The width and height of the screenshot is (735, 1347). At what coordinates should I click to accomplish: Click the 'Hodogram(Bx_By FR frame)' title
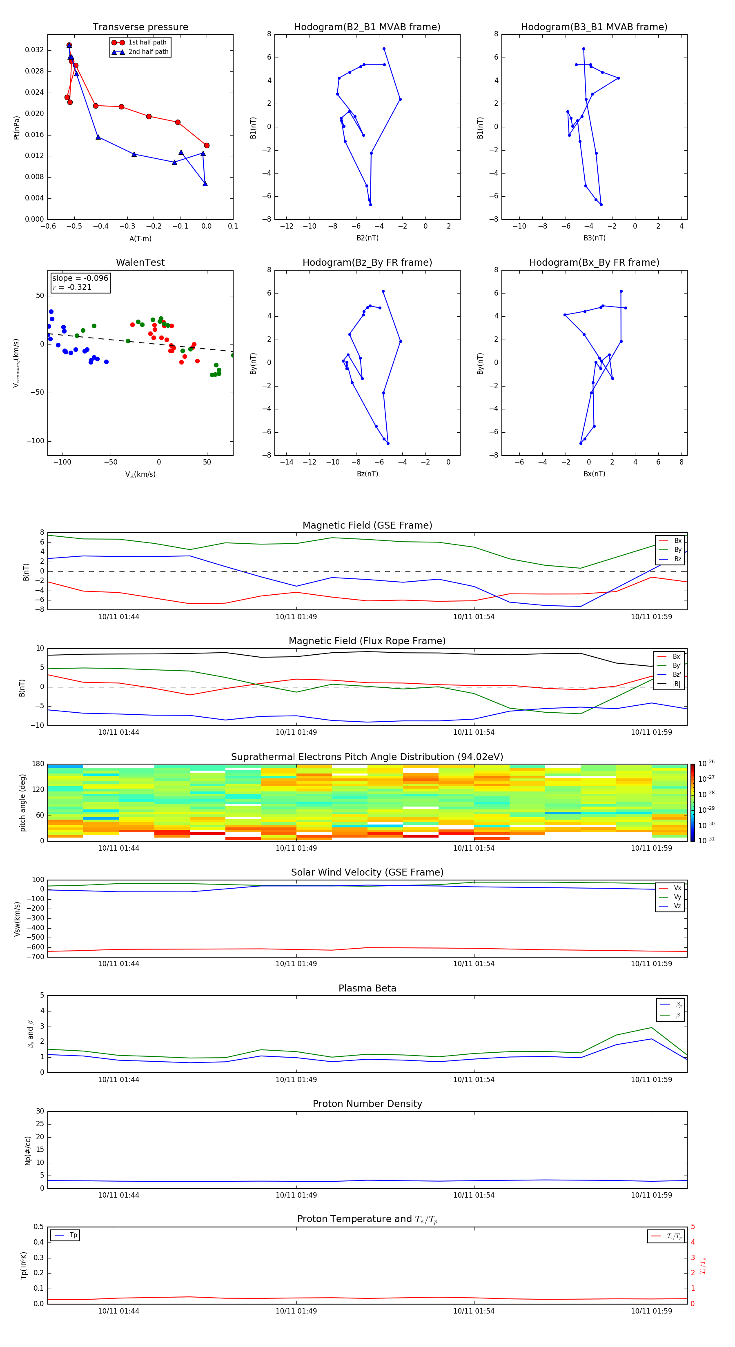(594, 262)
